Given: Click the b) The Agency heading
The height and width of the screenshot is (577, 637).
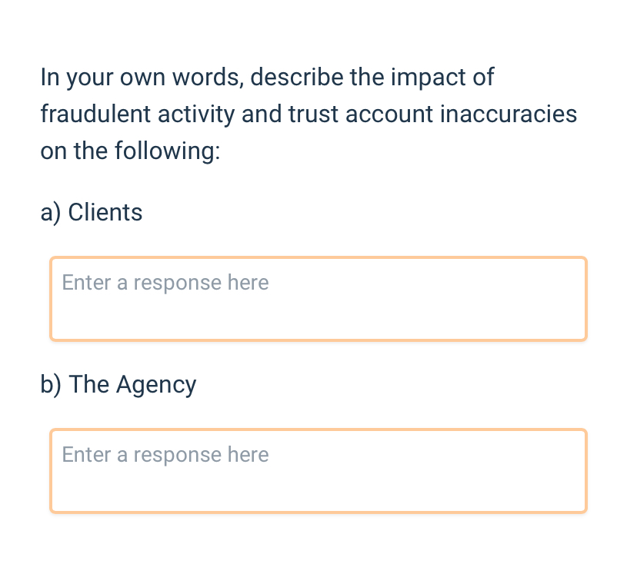Looking at the screenshot, I should pyautogui.click(x=118, y=384).
